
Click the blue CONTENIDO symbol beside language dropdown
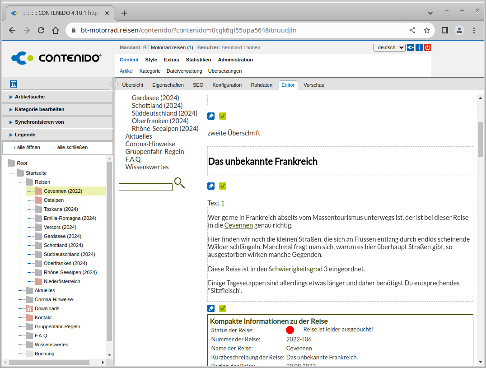point(411,47)
